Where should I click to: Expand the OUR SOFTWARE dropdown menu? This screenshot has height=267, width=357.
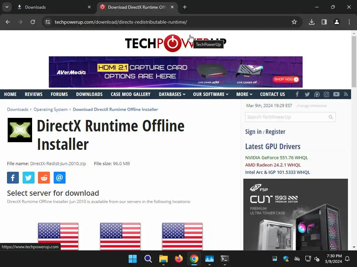click(x=211, y=94)
